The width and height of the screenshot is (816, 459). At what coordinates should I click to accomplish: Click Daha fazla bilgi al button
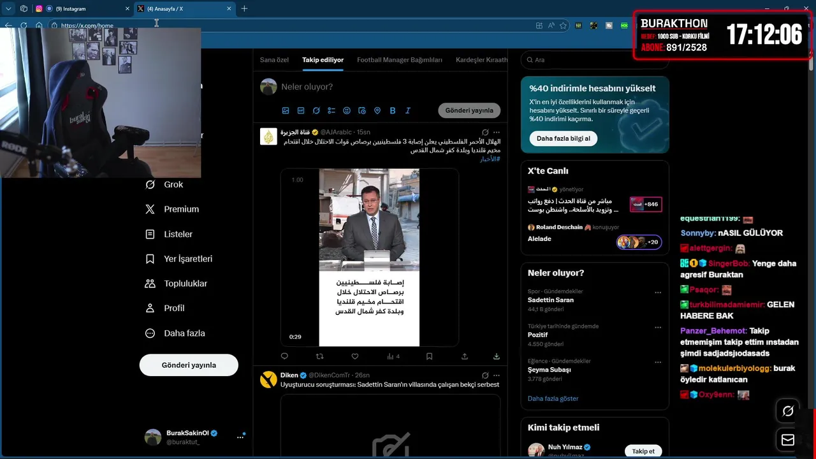[563, 138]
